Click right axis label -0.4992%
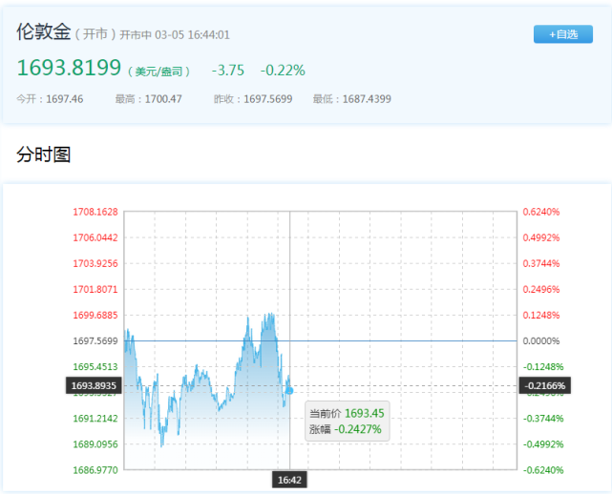 coord(543,444)
